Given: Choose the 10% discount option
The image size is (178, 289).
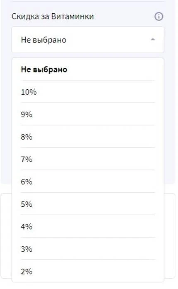Looking at the screenshot, I should coord(88,92).
